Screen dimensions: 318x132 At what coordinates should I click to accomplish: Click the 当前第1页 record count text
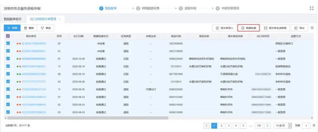18,125
